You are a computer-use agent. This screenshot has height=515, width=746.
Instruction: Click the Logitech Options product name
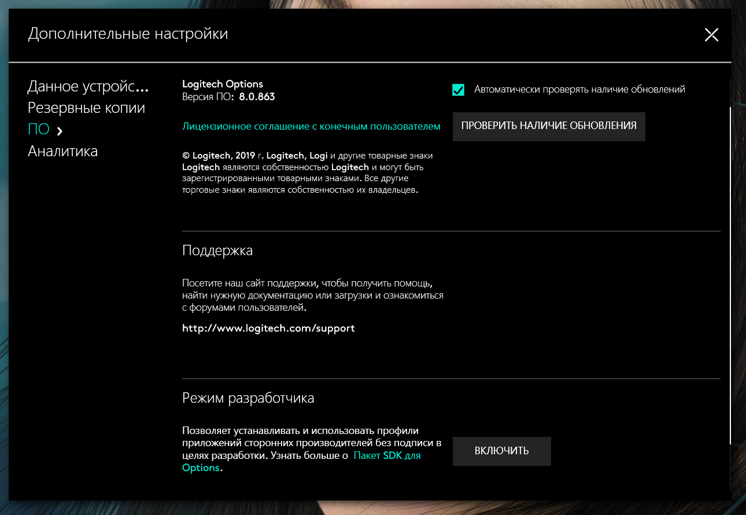pos(223,84)
